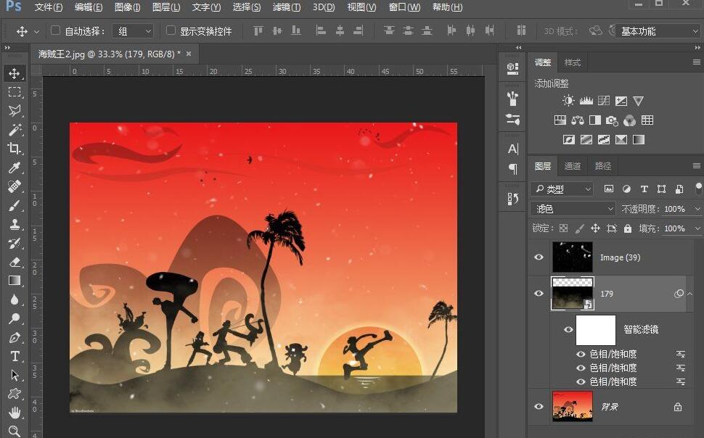
Task: Enable the 显示变换控件 checkbox
Action: tap(171, 30)
